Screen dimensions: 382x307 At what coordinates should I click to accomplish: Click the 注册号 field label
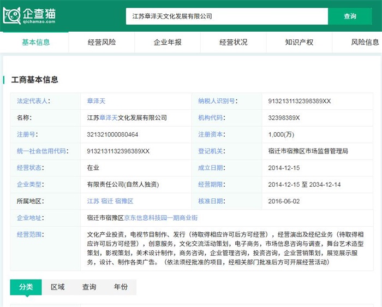(x=27, y=134)
